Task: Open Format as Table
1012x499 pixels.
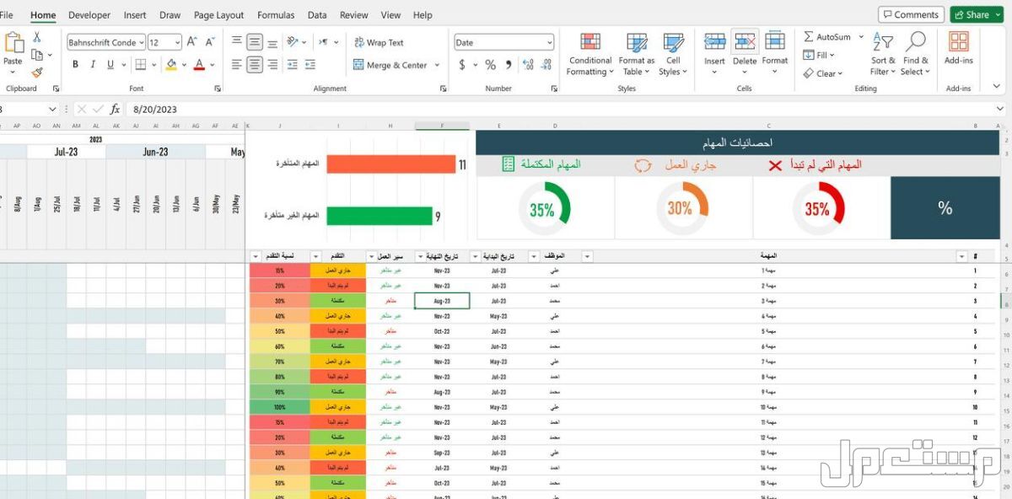Action: (x=637, y=55)
